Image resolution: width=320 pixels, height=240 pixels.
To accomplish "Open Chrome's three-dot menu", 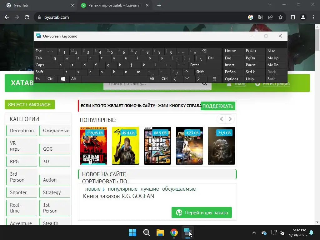I will pyautogui.click(x=313, y=17).
